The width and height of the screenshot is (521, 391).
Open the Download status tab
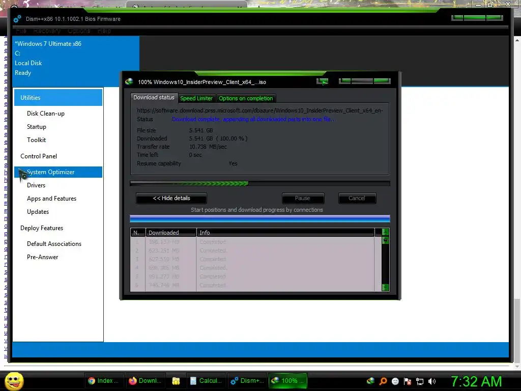pos(154,97)
